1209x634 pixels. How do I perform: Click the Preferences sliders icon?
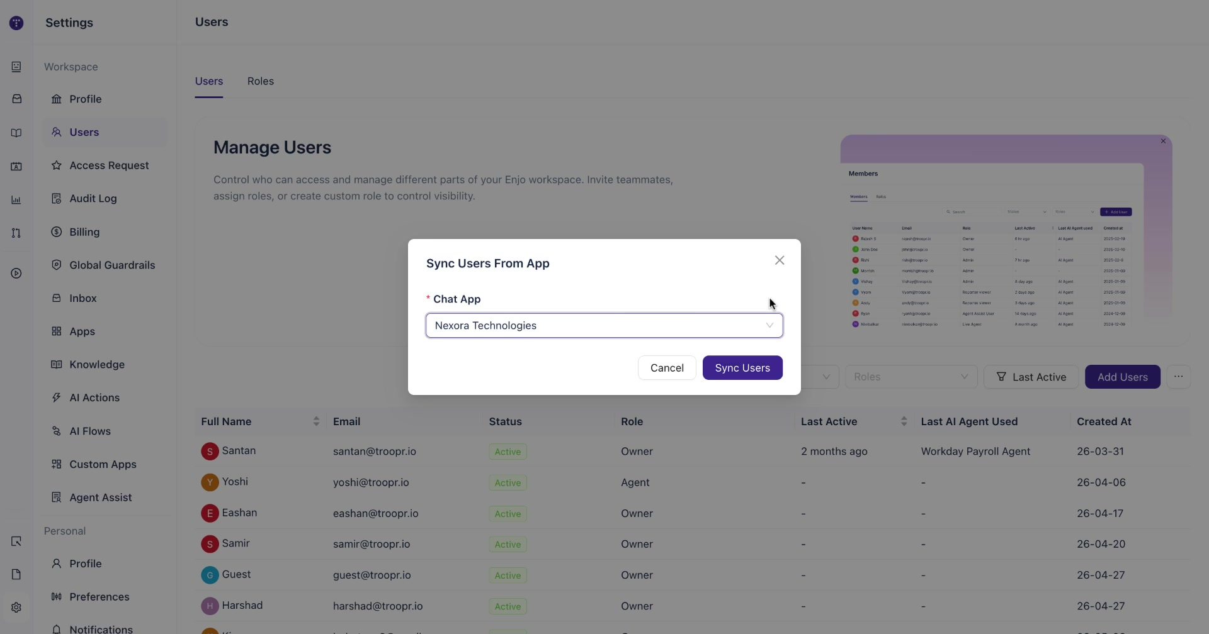pyautogui.click(x=57, y=596)
